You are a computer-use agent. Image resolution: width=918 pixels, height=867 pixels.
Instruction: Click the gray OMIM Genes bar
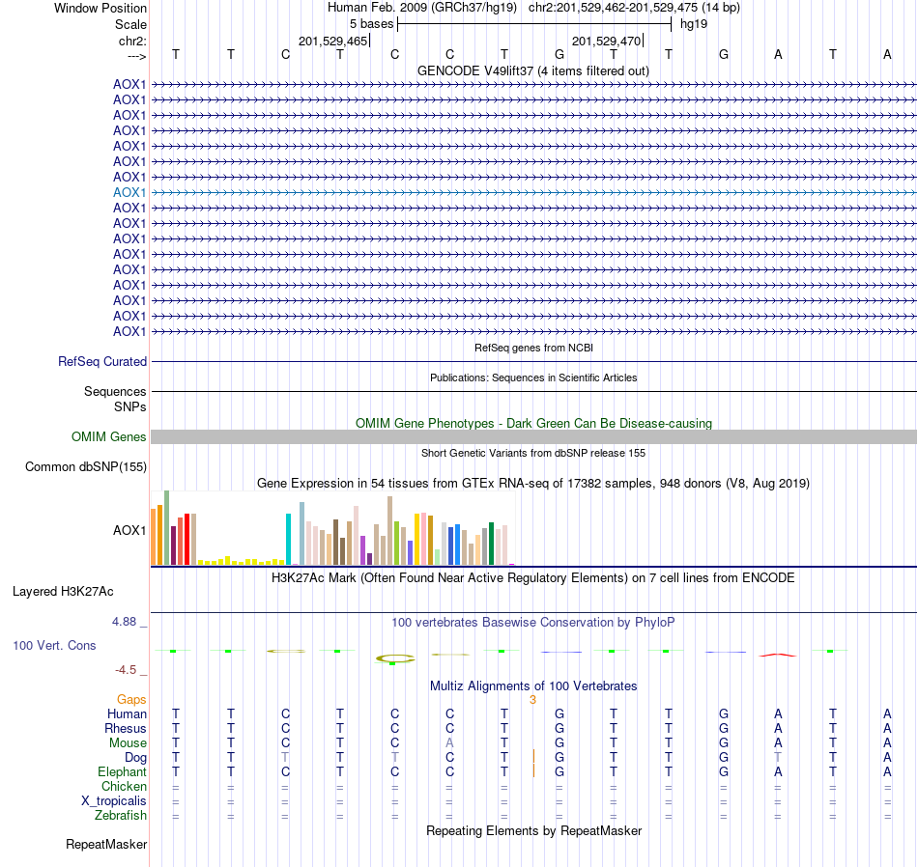(x=534, y=437)
